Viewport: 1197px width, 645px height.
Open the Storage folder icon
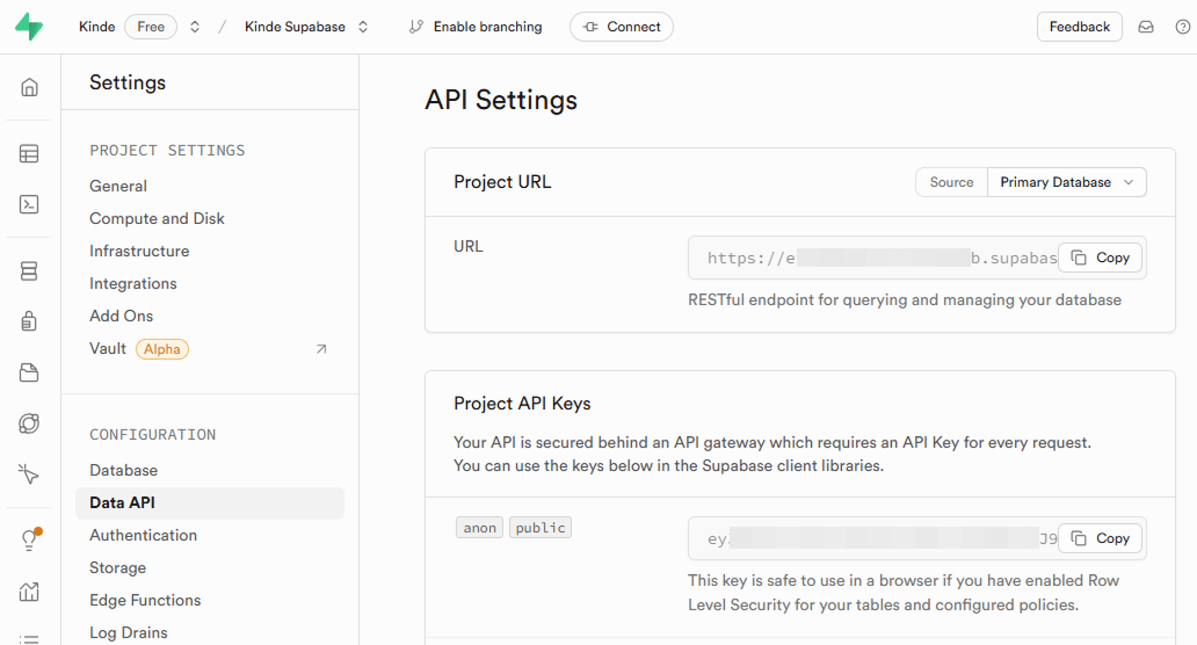point(29,372)
